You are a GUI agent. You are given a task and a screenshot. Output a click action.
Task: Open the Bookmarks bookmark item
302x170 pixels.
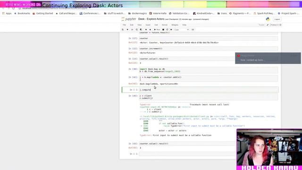coord(22,13)
